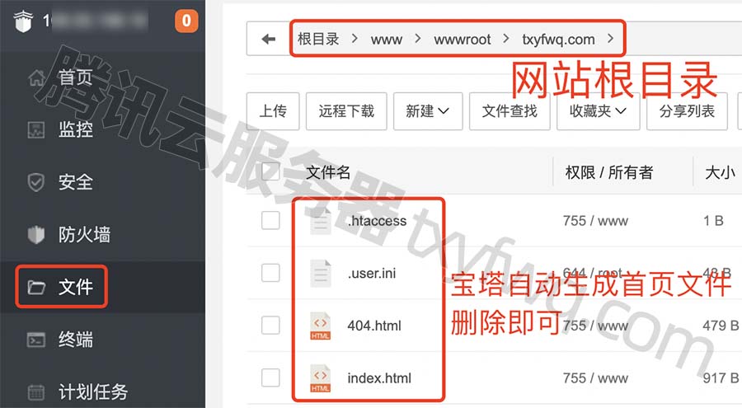Click the 917 B size of index.html

721,378
